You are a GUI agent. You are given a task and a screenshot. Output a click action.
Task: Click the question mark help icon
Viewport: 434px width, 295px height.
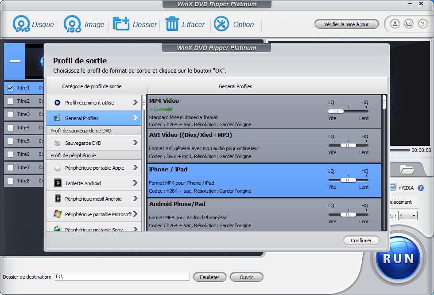(422, 24)
